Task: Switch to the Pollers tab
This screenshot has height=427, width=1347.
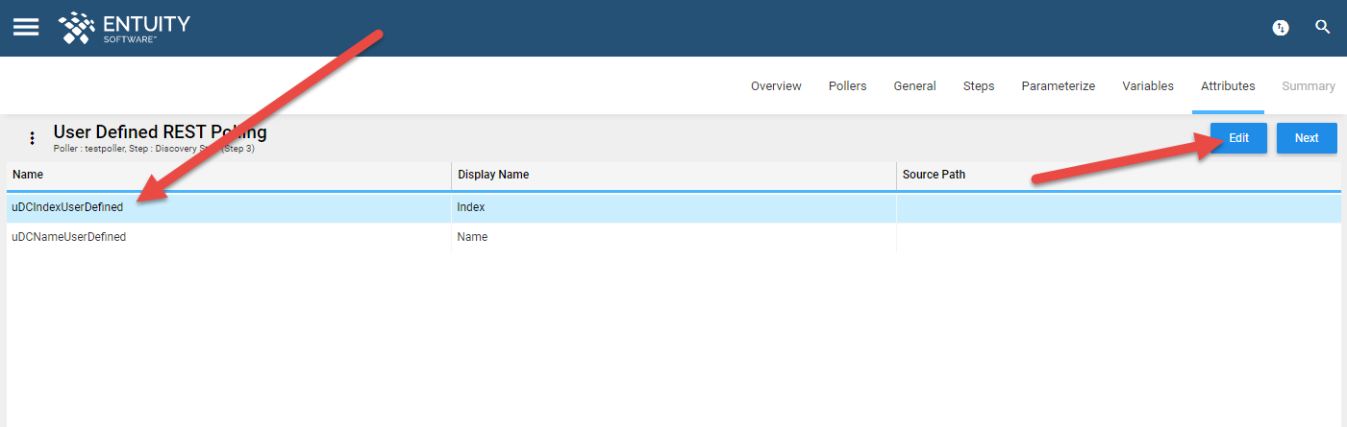Action: (847, 86)
